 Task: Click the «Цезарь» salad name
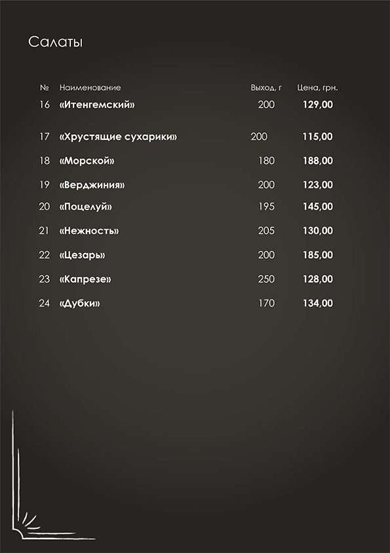coord(82,255)
